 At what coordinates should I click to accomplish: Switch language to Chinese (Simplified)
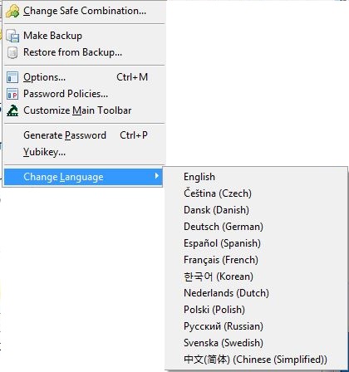point(256,360)
